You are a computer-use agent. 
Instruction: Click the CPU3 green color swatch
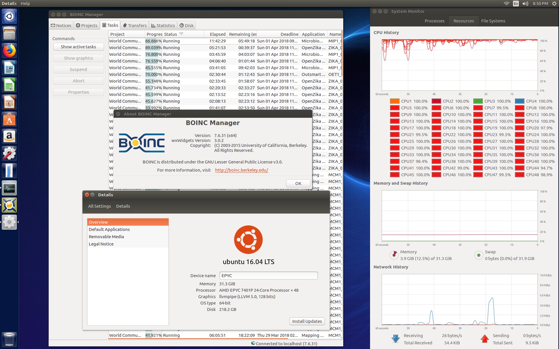pos(478,101)
